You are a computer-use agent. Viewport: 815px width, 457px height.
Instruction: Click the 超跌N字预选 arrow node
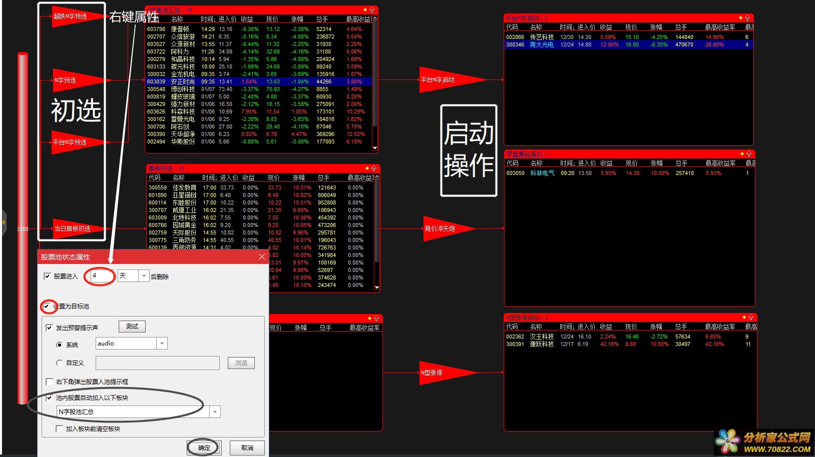click(73, 16)
